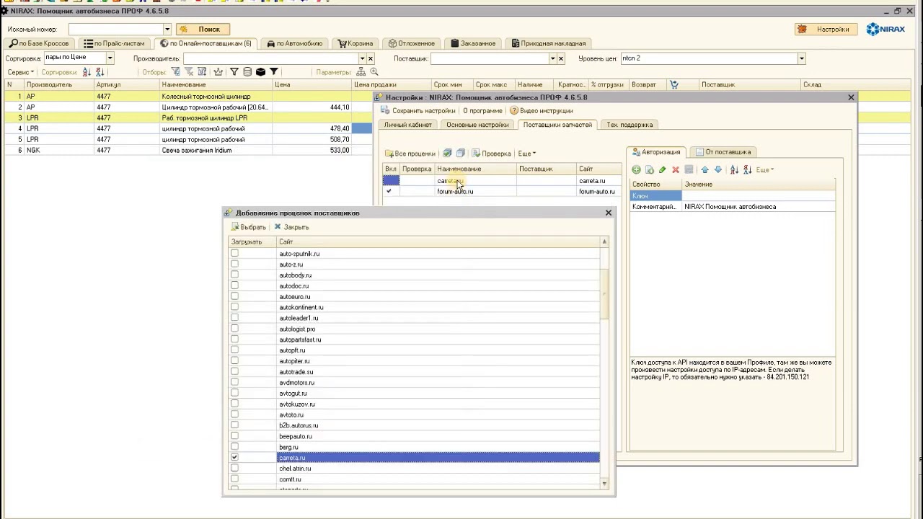Click the black box icon in filters toolbar
923x519 pixels.
click(260, 72)
